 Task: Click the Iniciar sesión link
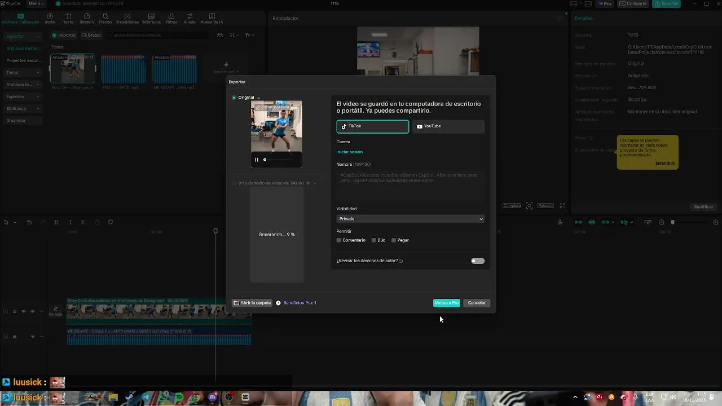coord(349,152)
